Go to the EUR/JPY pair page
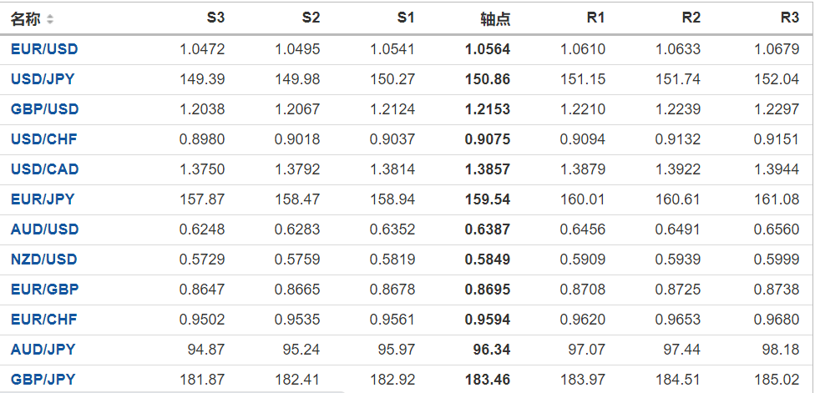The height and width of the screenshot is (393, 815). click(x=43, y=199)
